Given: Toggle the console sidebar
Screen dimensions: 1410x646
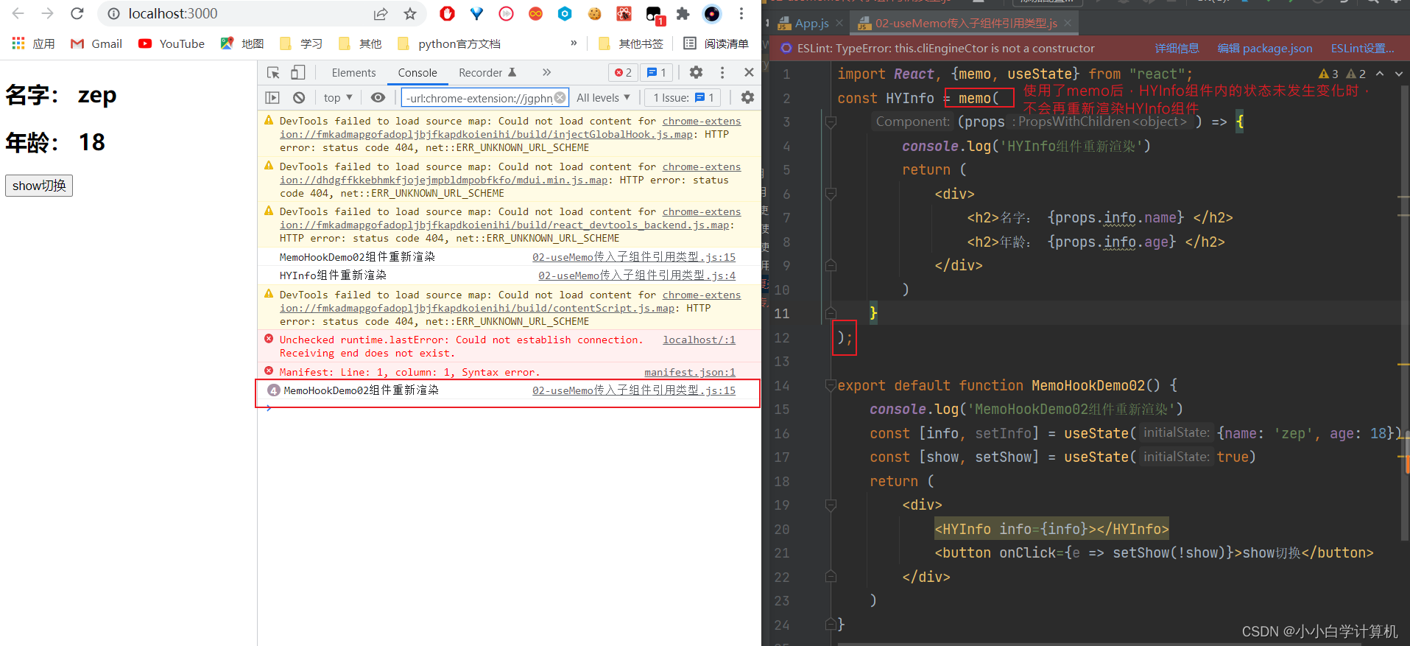Looking at the screenshot, I should pyautogui.click(x=272, y=97).
